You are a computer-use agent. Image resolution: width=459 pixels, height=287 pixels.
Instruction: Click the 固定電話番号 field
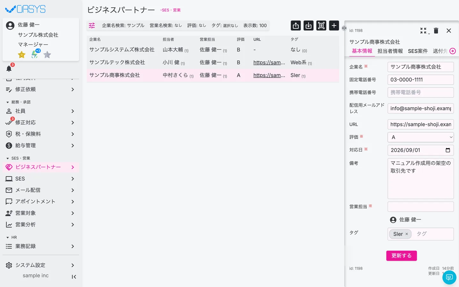[x=421, y=80]
